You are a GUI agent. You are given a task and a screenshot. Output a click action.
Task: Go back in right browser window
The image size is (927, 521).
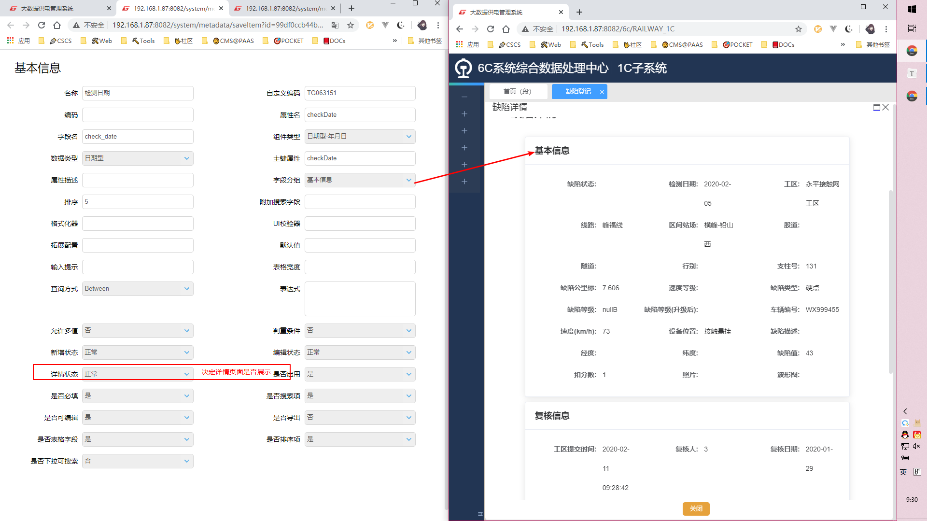(x=460, y=29)
